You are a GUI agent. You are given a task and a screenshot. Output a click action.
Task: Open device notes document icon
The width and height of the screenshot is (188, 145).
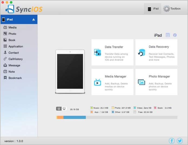pyautogui.click(x=168, y=35)
